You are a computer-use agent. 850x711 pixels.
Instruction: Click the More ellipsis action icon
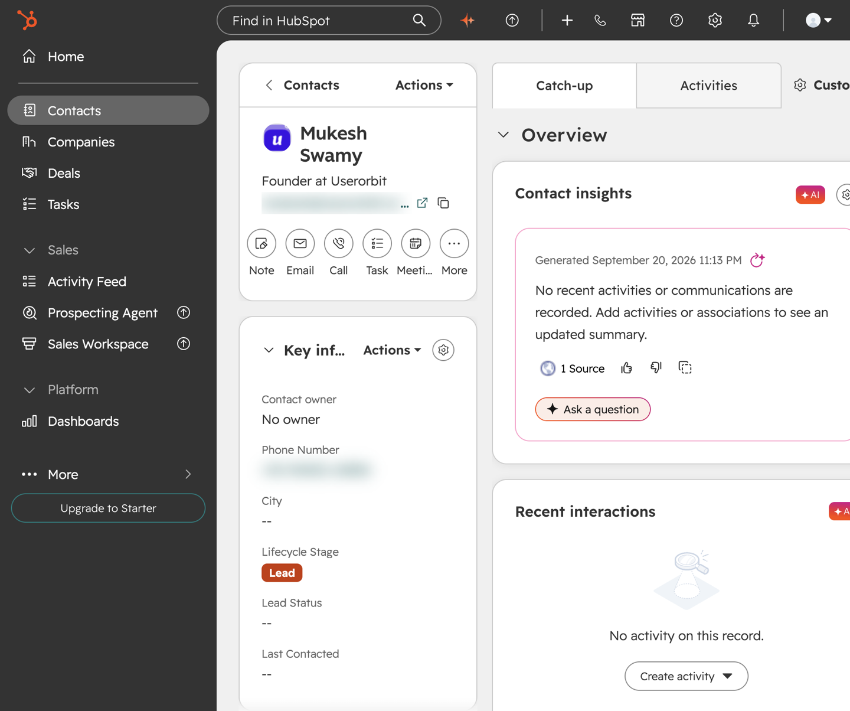point(454,243)
